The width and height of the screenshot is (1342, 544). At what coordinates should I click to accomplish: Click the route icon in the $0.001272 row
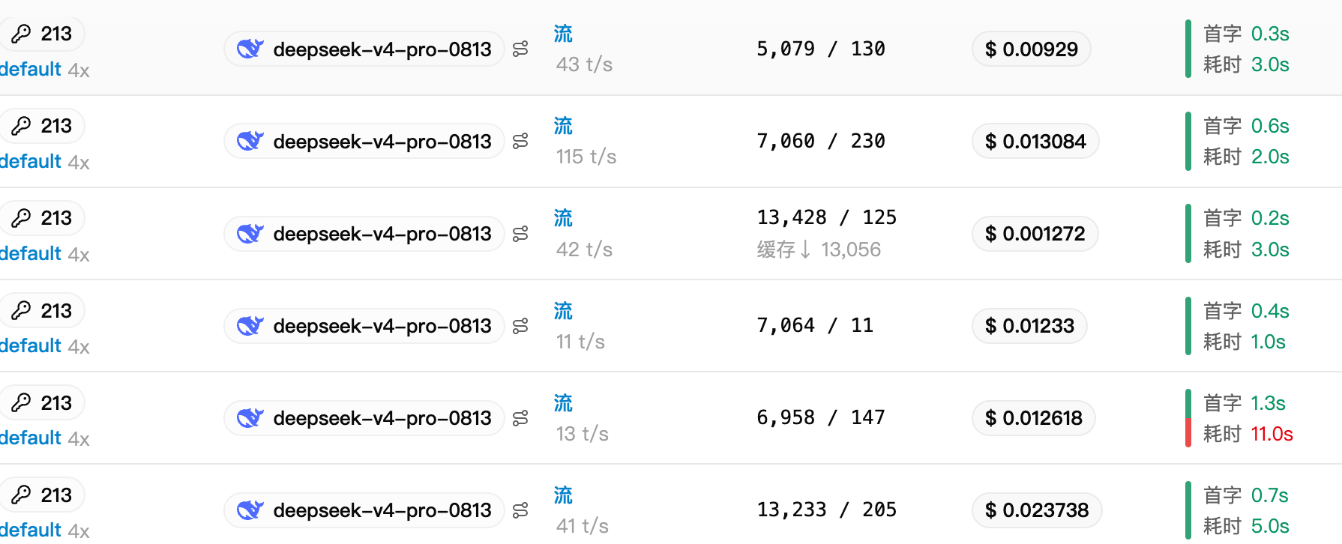point(520,234)
